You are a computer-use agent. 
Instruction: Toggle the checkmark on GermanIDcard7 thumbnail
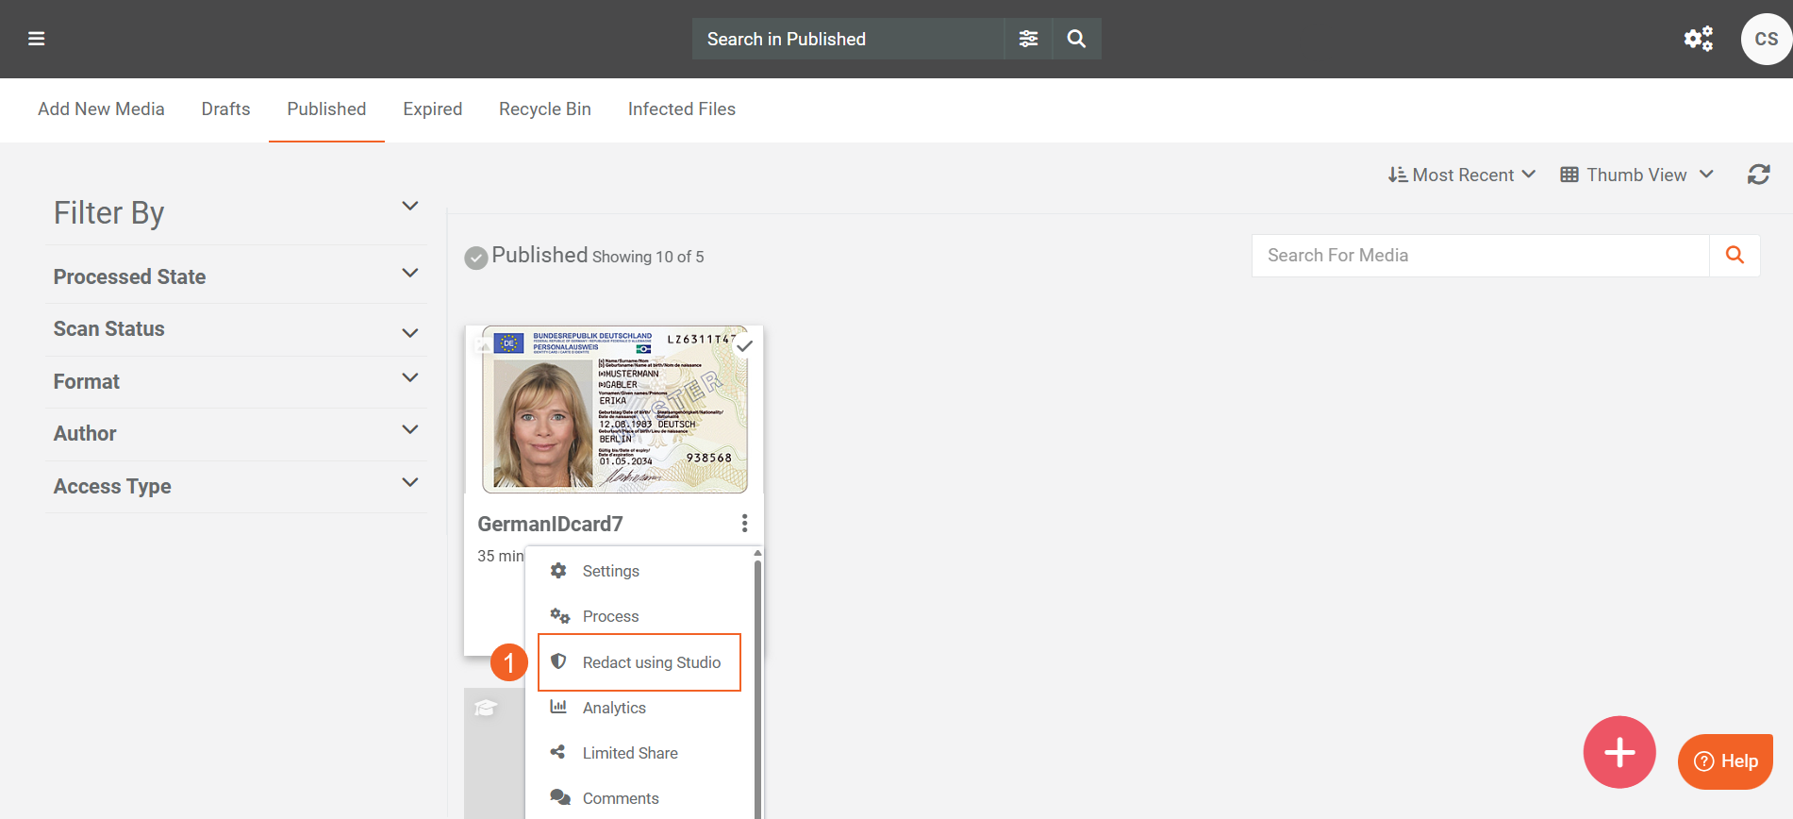coord(744,346)
